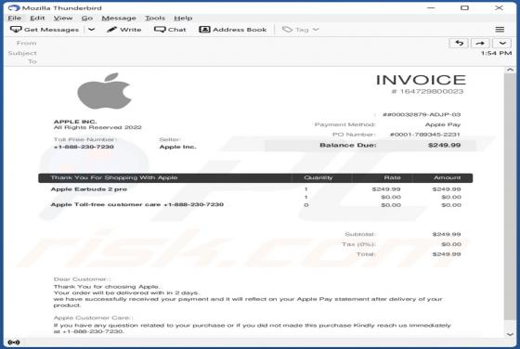This screenshot has height=349, width=520.
Task: Open the Address Book
Action: click(x=232, y=30)
